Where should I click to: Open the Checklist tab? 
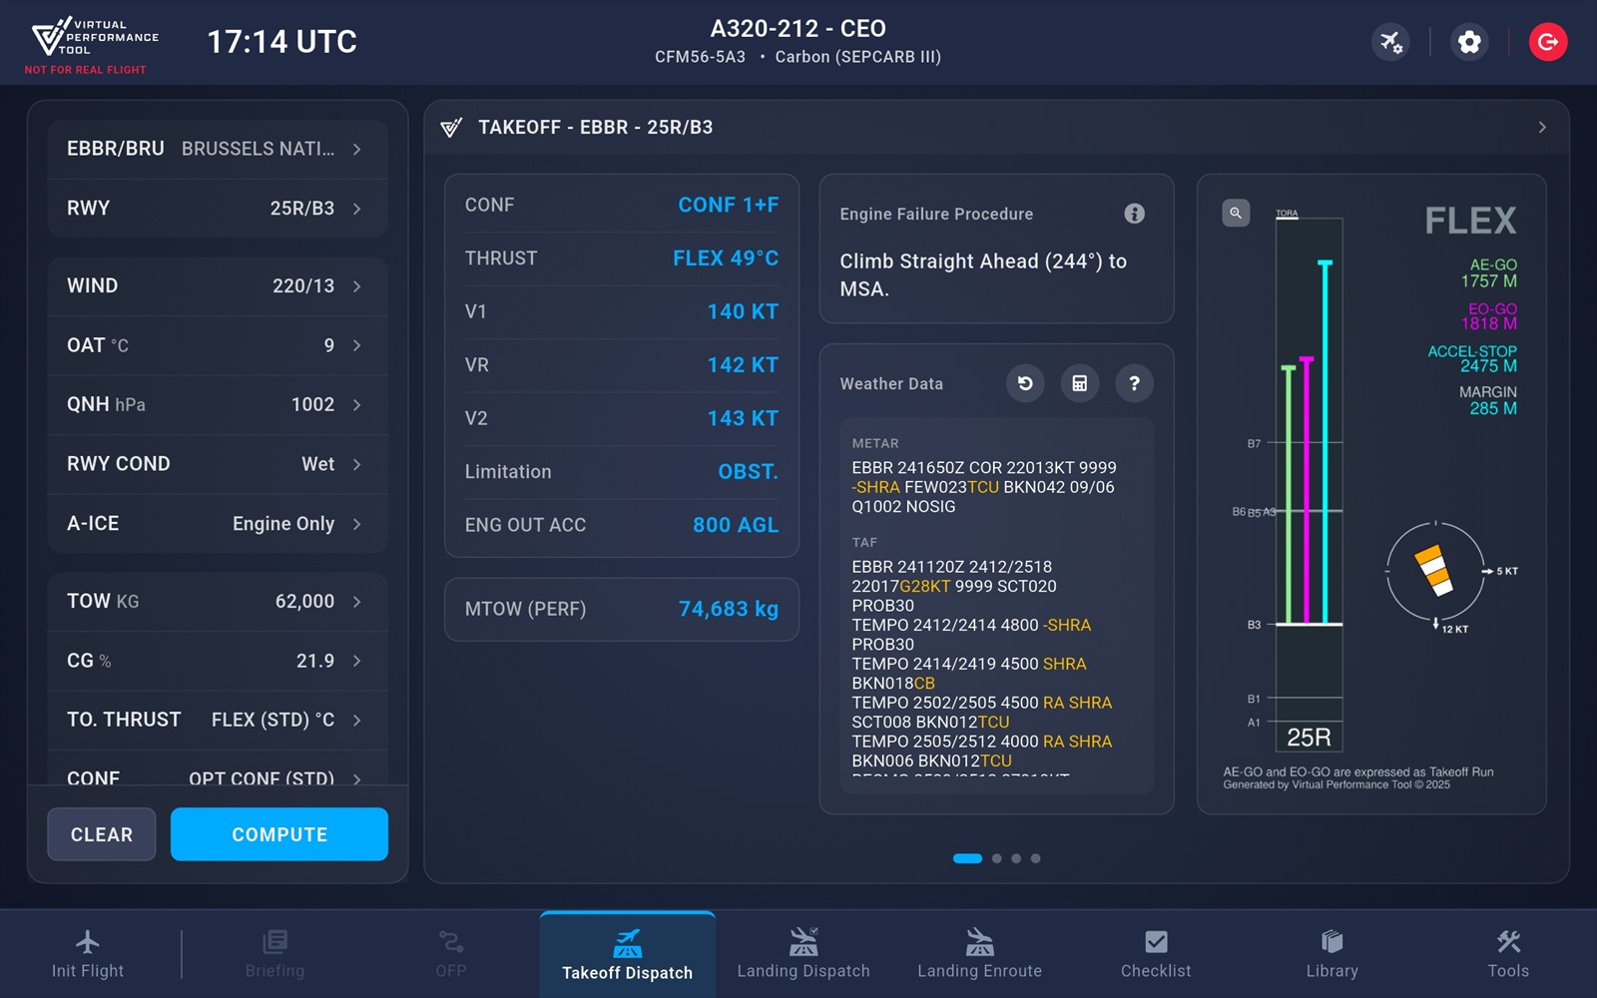(x=1156, y=954)
